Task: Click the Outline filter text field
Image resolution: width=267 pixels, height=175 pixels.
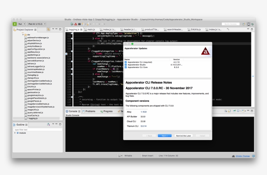Action: click(38, 130)
